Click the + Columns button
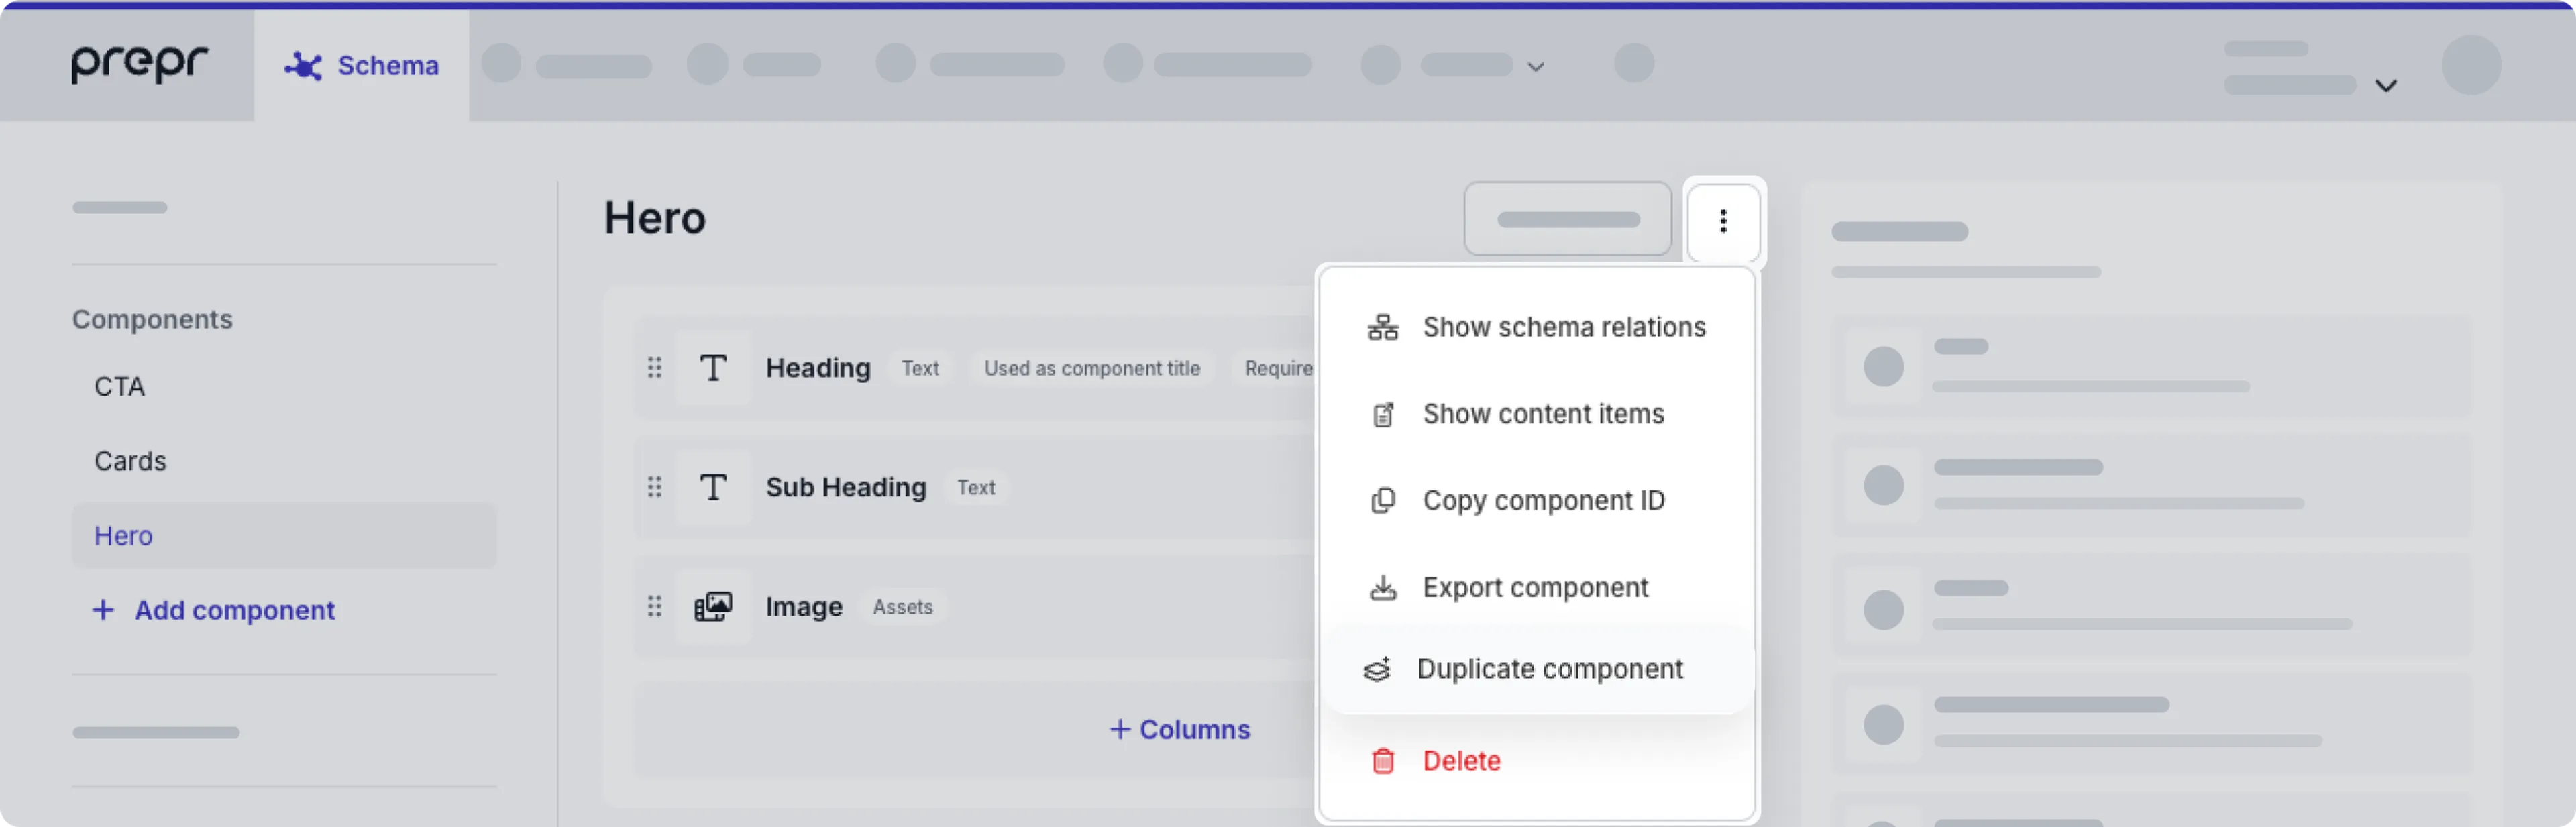 (1179, 730)
